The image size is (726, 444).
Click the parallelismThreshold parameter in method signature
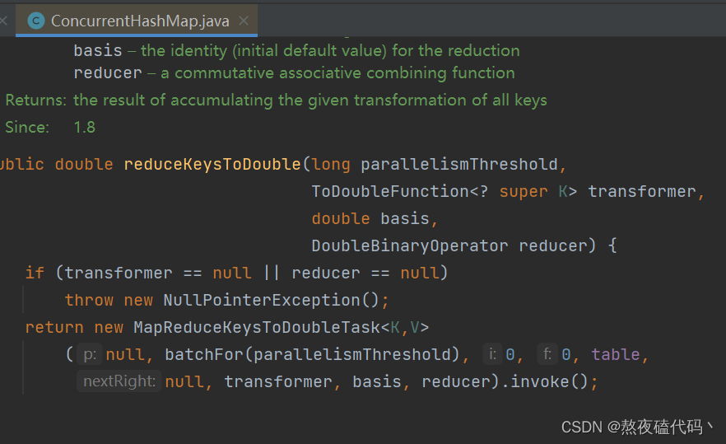459,164
